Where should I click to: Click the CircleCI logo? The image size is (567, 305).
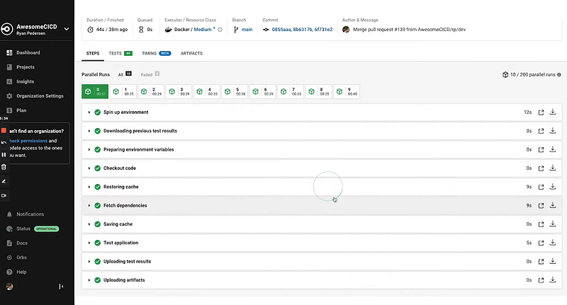click(7, 29)
